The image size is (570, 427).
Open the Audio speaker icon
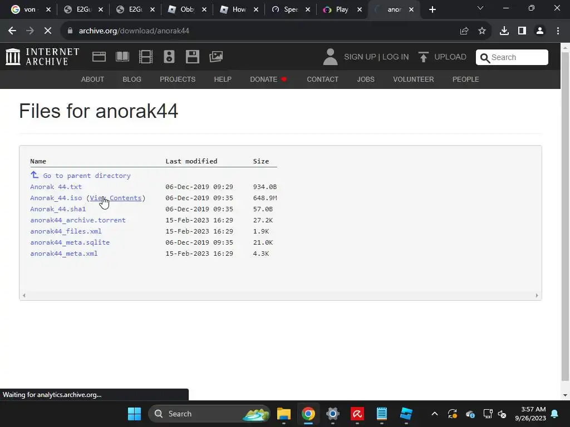(169, 57)
